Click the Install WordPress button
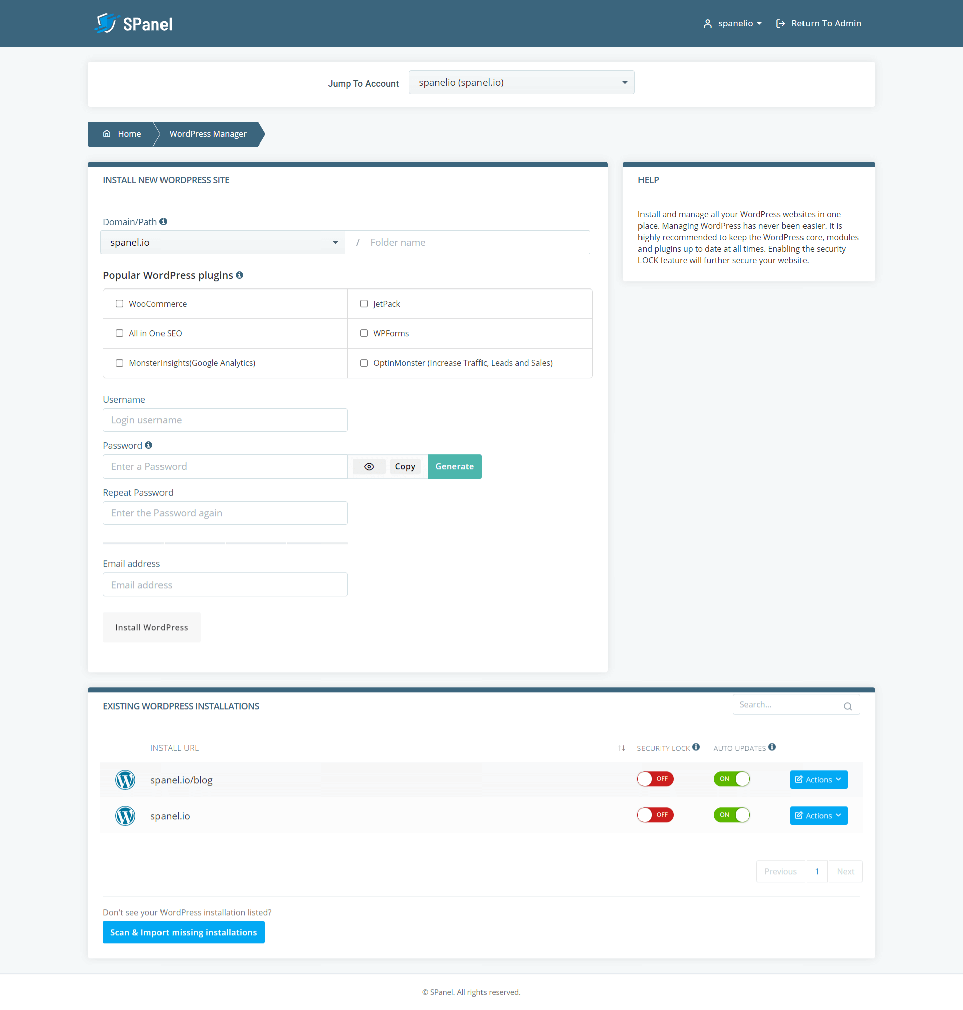Viewport: 963px width, 1010px height. coord(151,627)
